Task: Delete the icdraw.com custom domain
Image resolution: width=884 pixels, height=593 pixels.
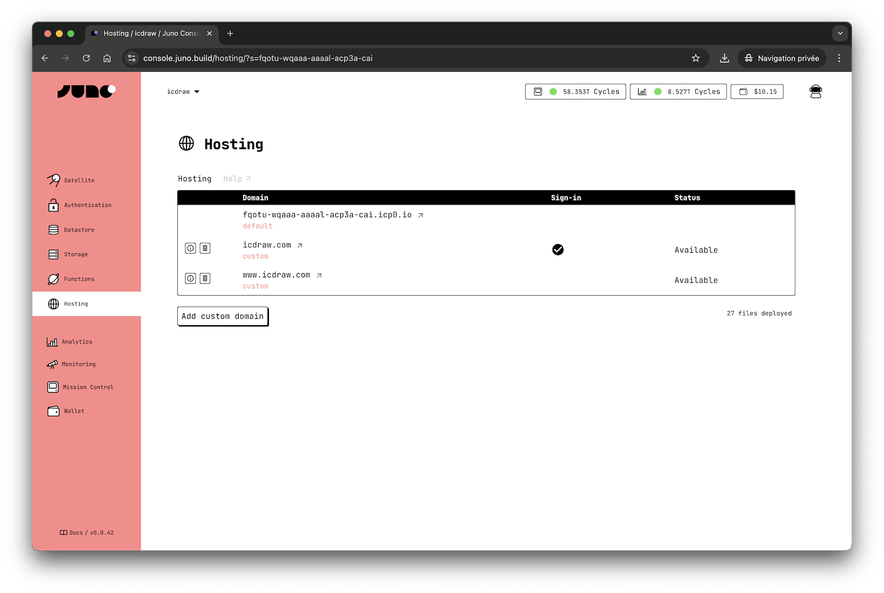Action: (x=205, y=248)
